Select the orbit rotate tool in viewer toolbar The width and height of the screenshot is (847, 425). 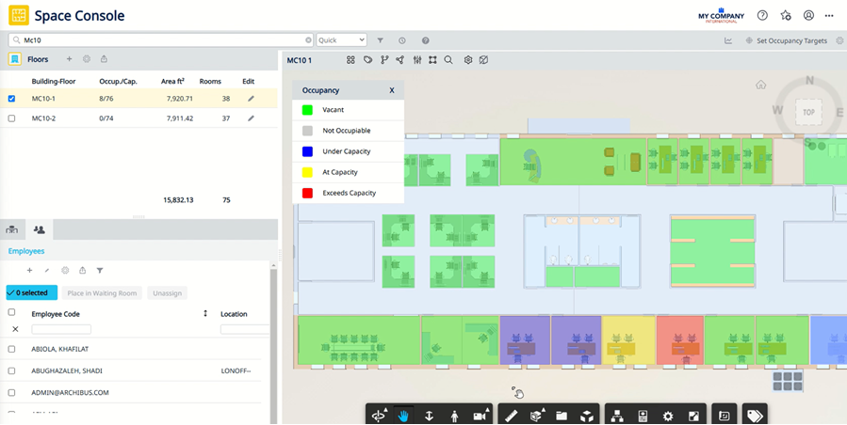(379, 416)
